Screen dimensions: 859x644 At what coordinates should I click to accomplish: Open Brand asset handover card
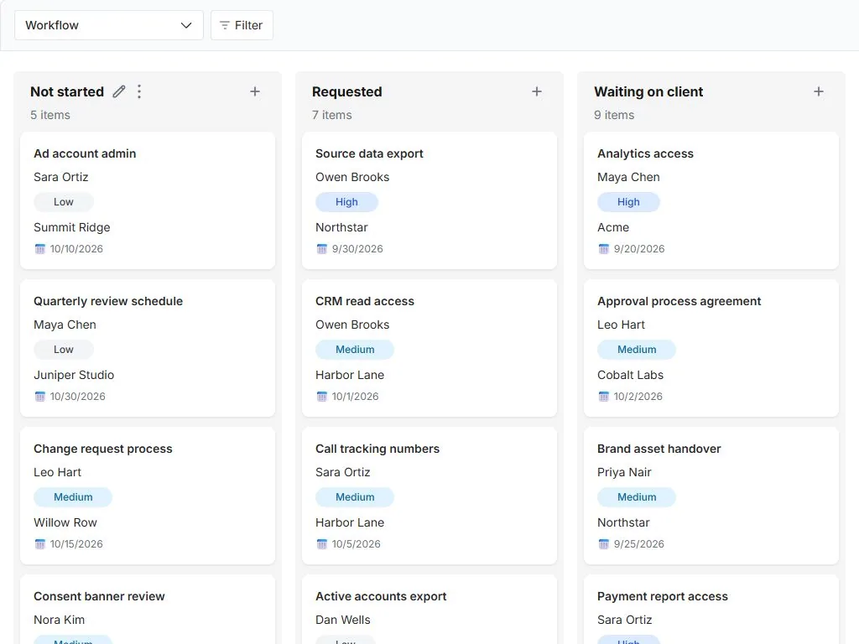pos(711,496)
